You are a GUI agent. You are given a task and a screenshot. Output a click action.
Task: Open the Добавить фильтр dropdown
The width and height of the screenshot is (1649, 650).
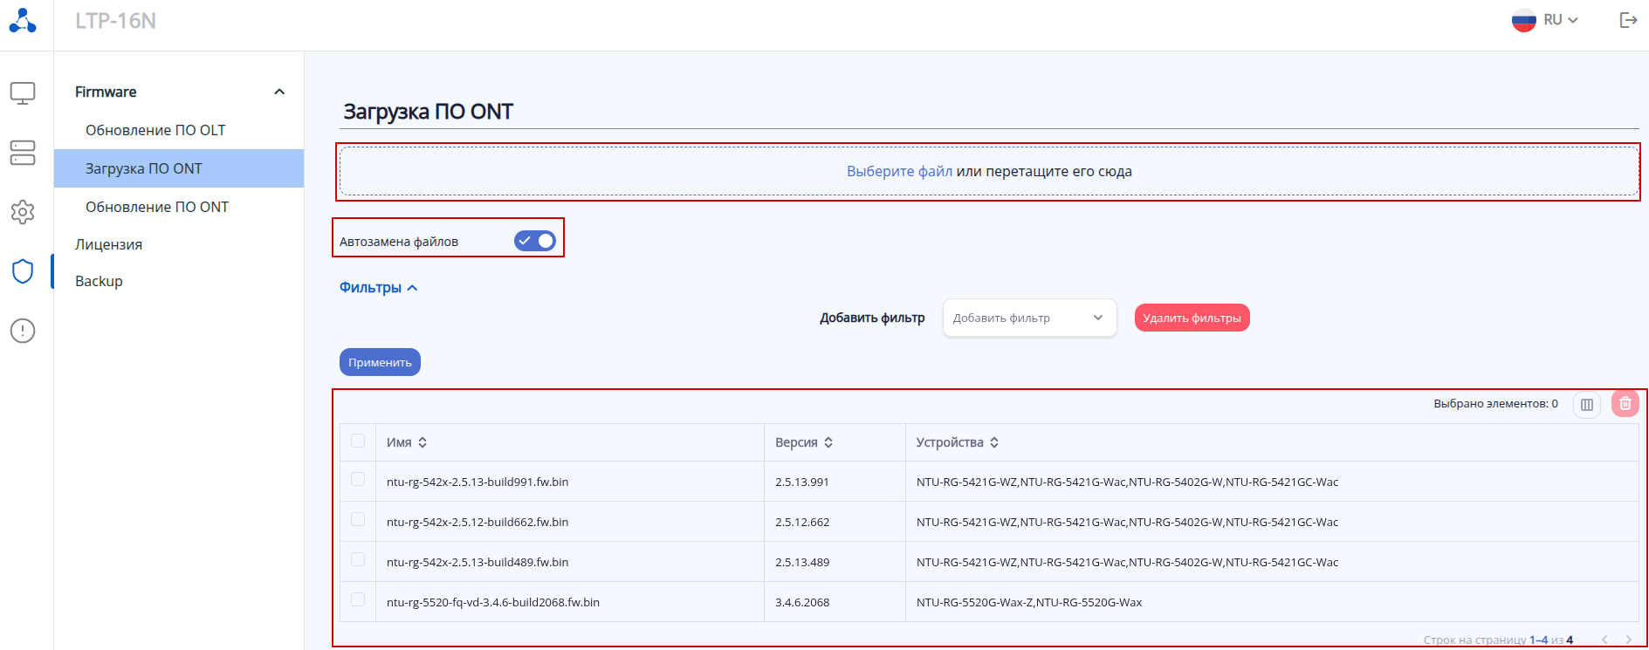point(1029,318)
